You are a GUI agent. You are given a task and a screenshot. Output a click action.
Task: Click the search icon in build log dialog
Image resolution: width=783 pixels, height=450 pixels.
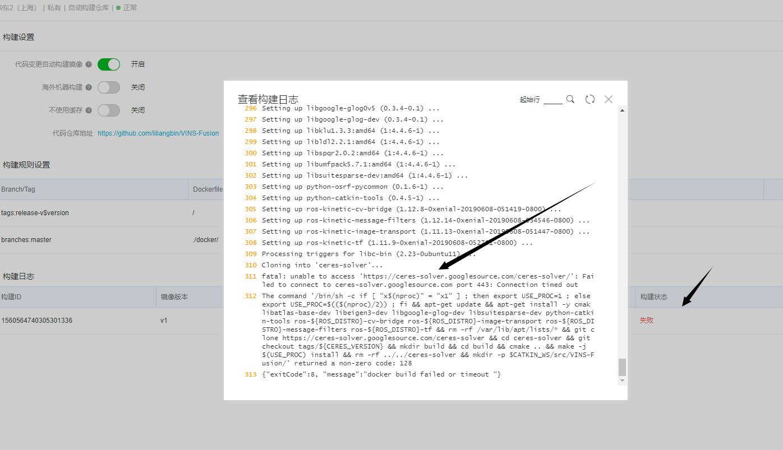tap(570, 99)
